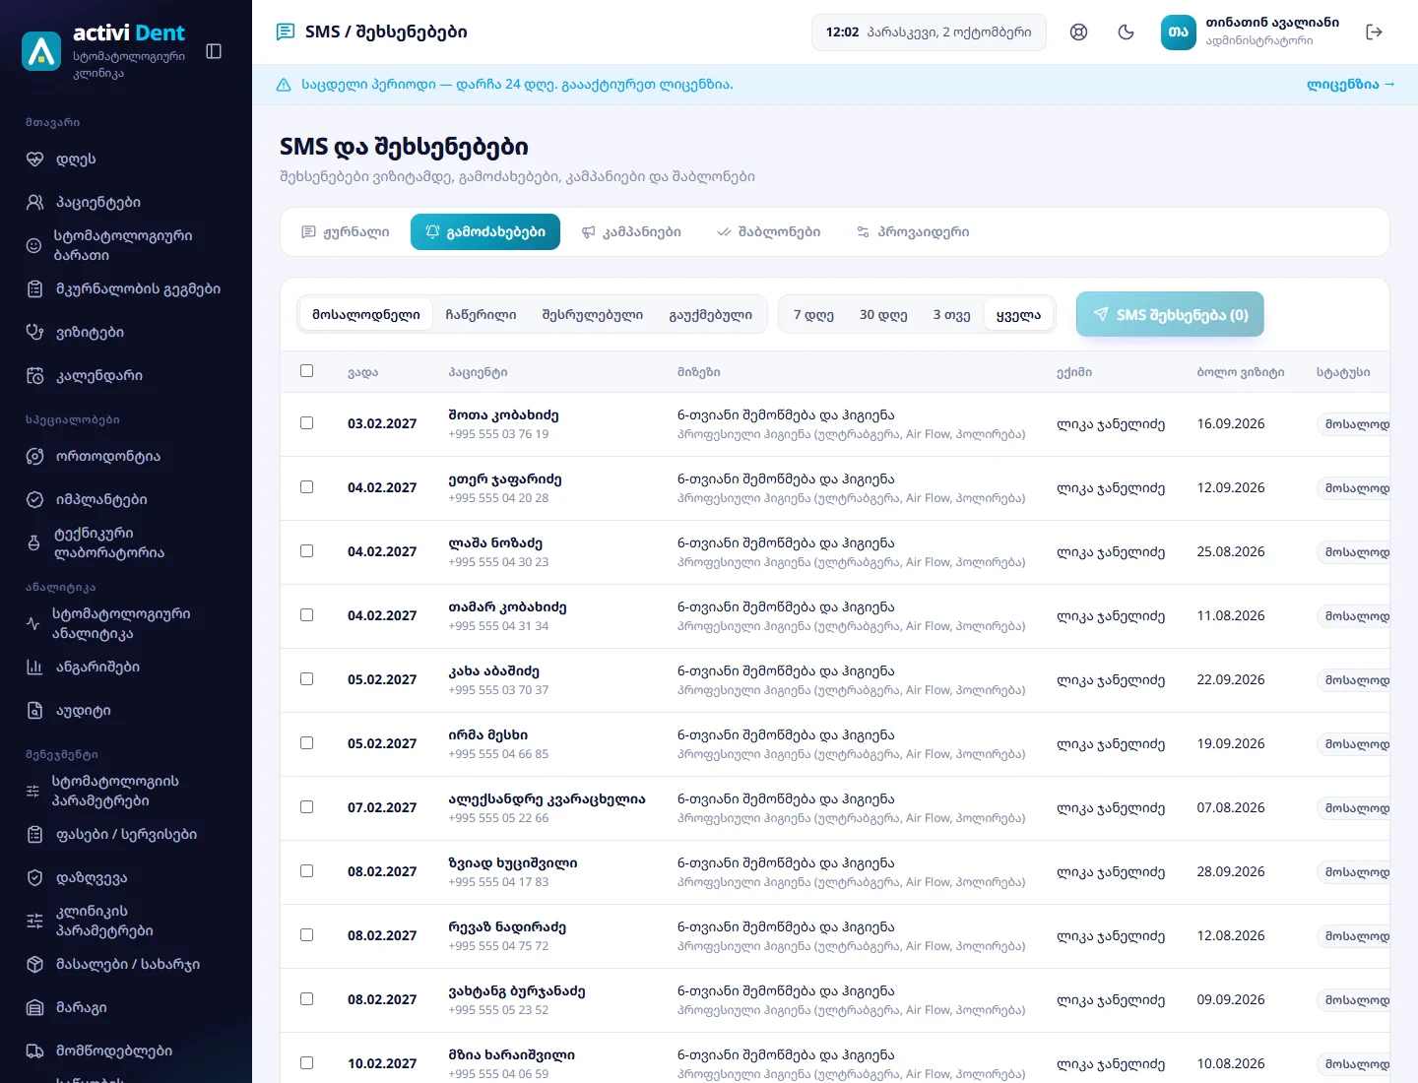Viewport: 1418px width, 1083px height.
Task: Check row for კახა აბაშიძე
Action: coord(306,678)
